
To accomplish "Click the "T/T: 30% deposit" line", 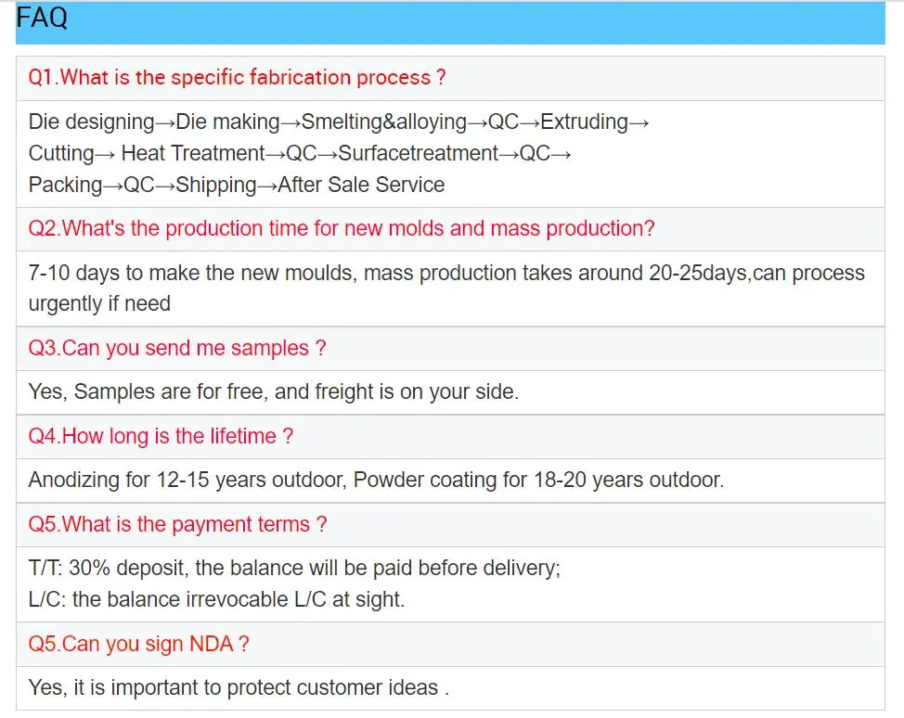I will coord(294,568).
